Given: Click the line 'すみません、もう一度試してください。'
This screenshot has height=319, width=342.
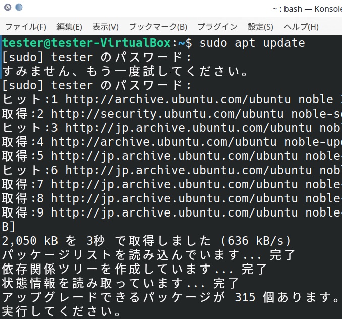Looking at the screenshot, I should point(125,71).
